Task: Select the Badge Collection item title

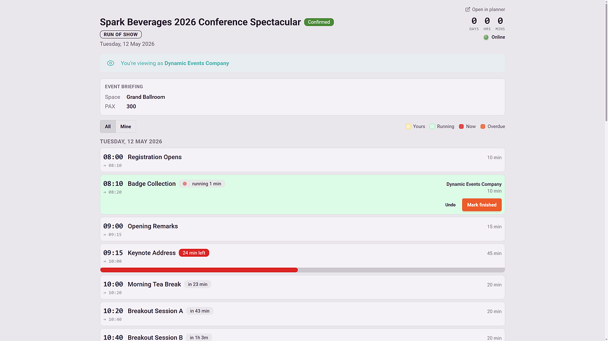Action: click(x=152, y=184)
